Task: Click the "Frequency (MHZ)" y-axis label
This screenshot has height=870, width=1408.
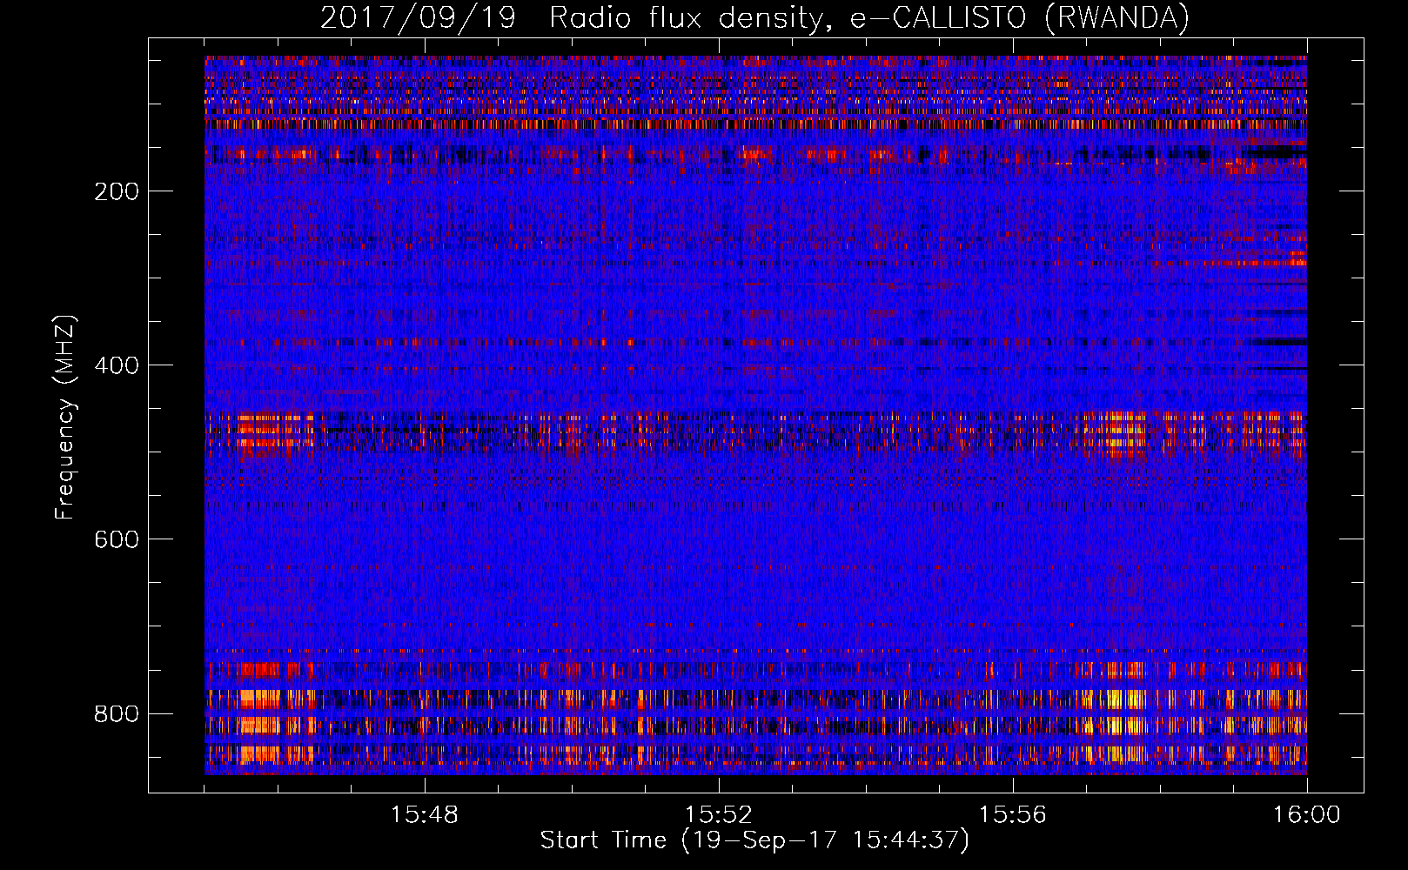Action: [x=65, y=417]
